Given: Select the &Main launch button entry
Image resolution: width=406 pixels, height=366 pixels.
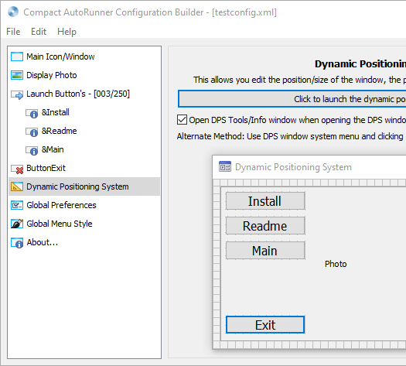Looking at the screenshot, I should coord(84,149).
